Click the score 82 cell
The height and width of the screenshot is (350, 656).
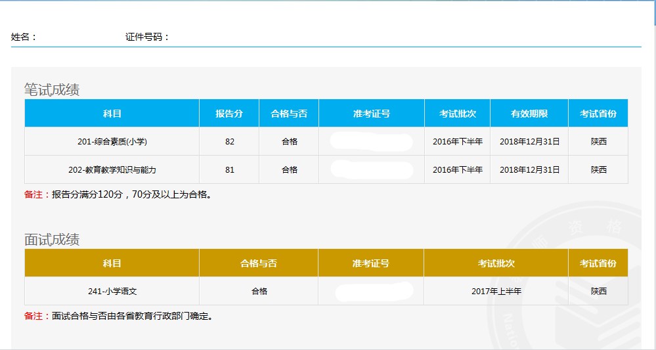(229, 142)
